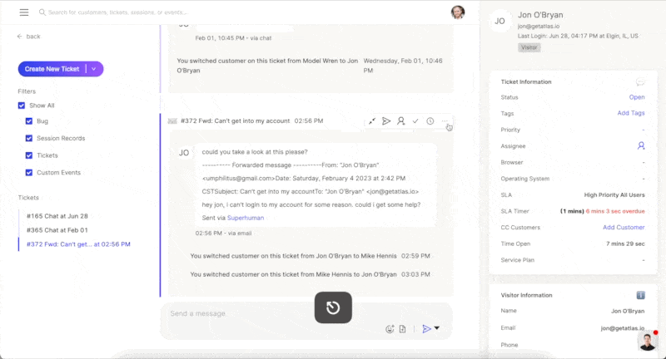Expand the Create New Ticket dropdown arrow
The height and width of the screenshot is (359, 666).
tap(94, 69)
